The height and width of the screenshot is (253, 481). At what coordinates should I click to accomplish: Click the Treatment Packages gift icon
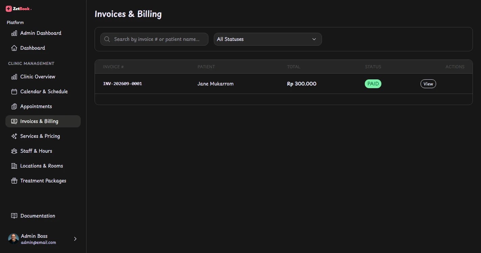tap(14, 181)
